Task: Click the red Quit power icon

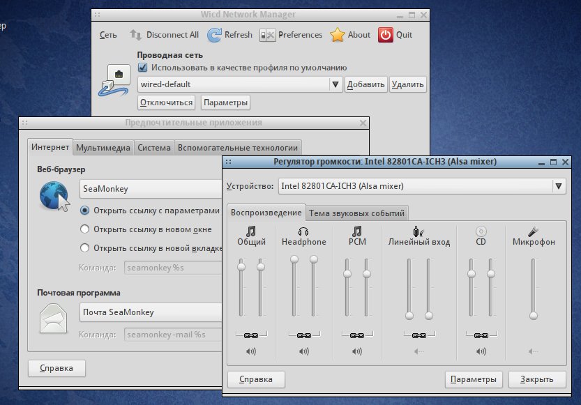Action: tap(385, 35)
